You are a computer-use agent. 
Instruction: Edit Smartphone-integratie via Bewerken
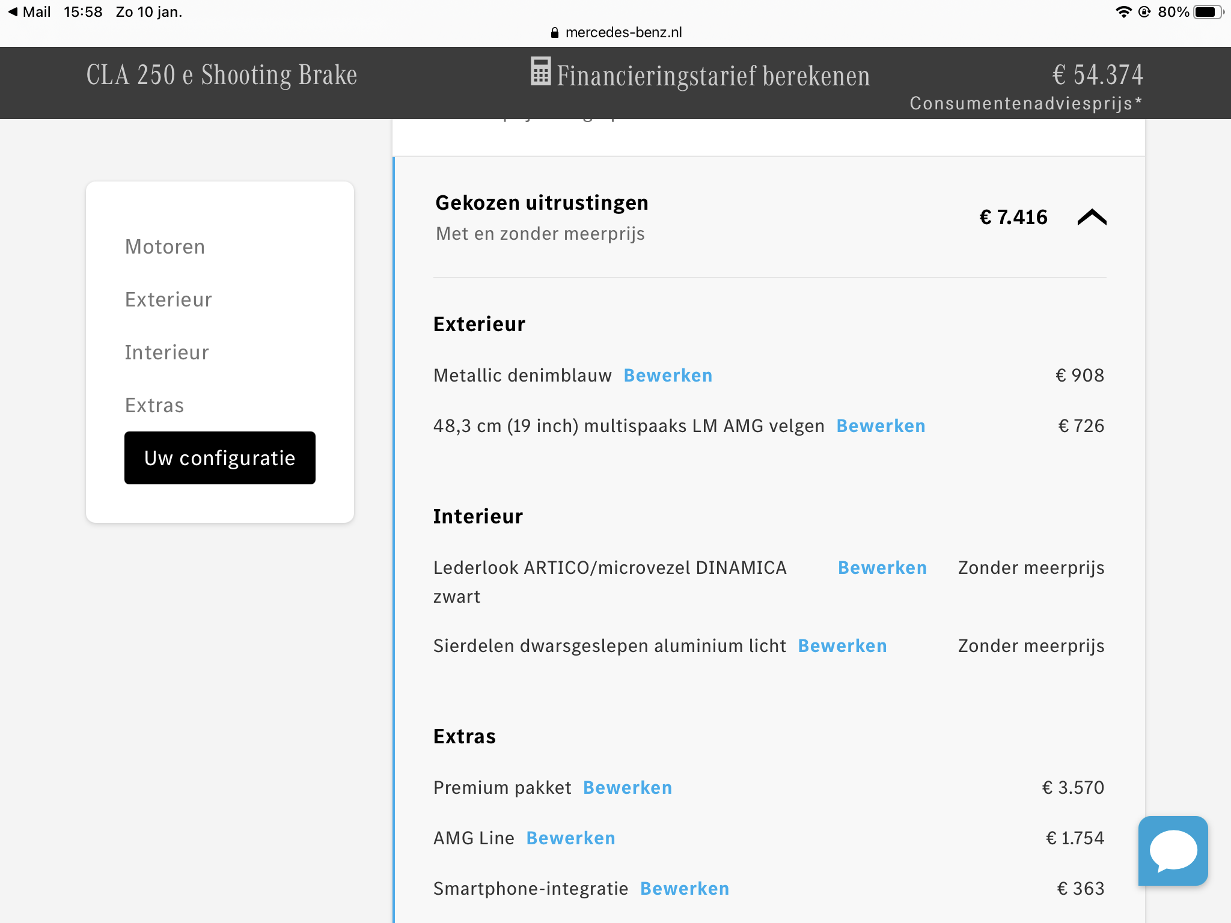point(685,889)
